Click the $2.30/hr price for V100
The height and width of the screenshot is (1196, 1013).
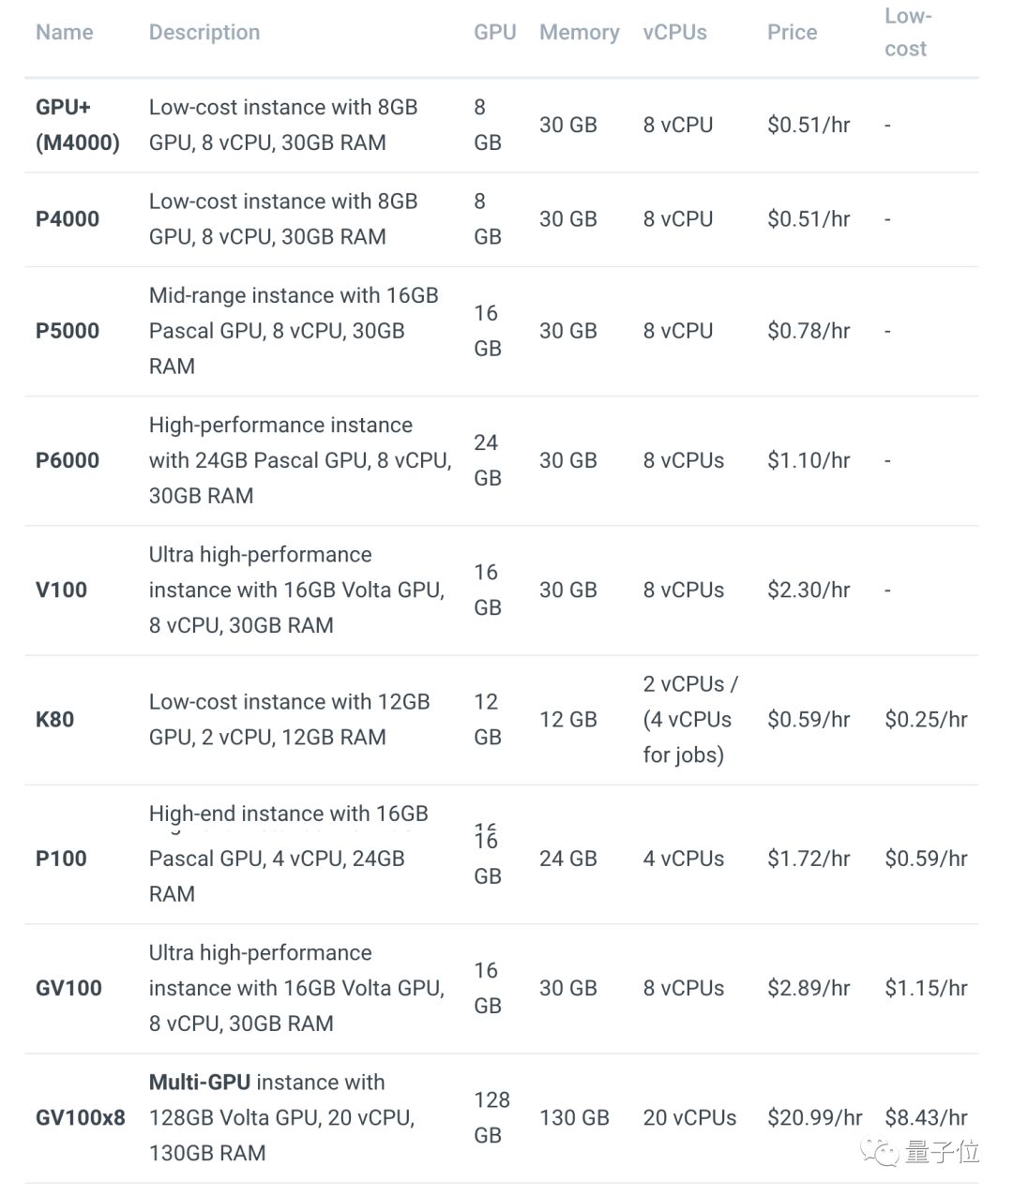tap(809, 590)
